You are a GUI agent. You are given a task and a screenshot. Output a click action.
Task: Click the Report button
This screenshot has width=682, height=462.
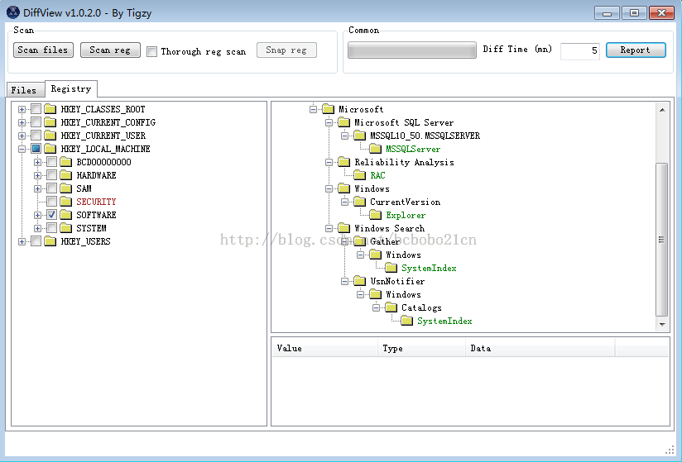636,50
